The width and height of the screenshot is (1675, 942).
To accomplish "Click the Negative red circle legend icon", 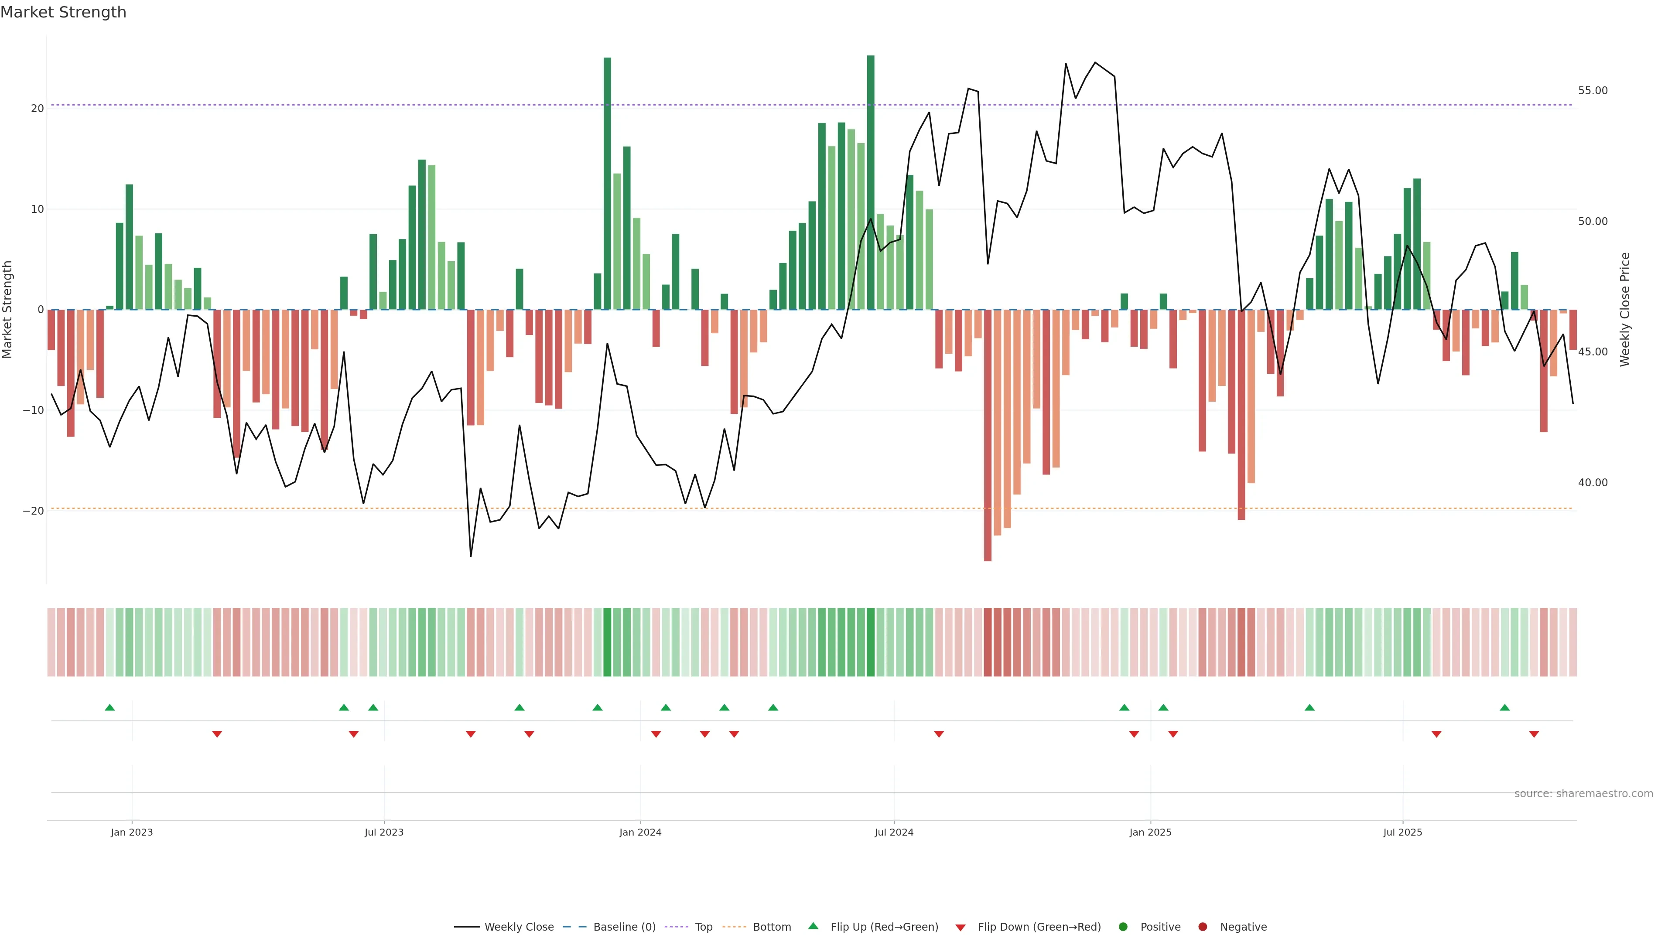I will (x=1202, y=926).
